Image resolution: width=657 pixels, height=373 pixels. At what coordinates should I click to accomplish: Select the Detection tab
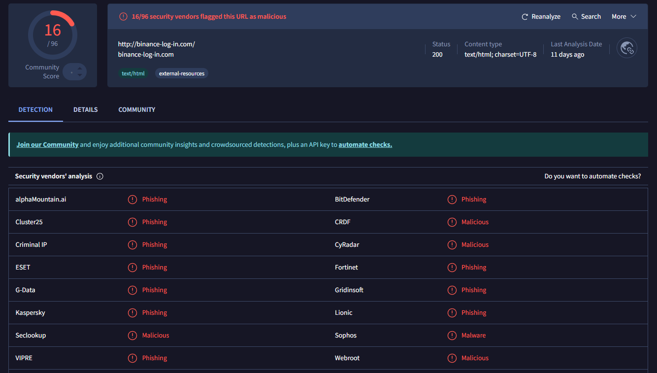click(x=35, y=110)
